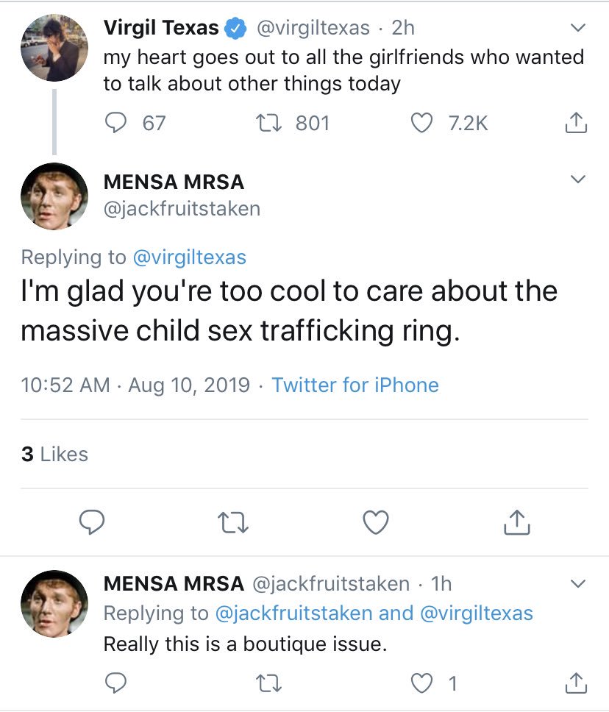The image size is (609, 712).
Task: Reply to the main trafficking ring tweet
Action: pos(91,522)
